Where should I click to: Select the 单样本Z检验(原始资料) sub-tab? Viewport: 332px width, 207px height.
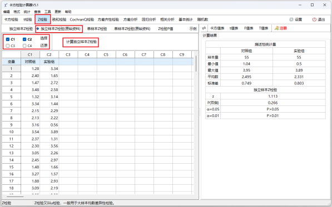(132, 29)
